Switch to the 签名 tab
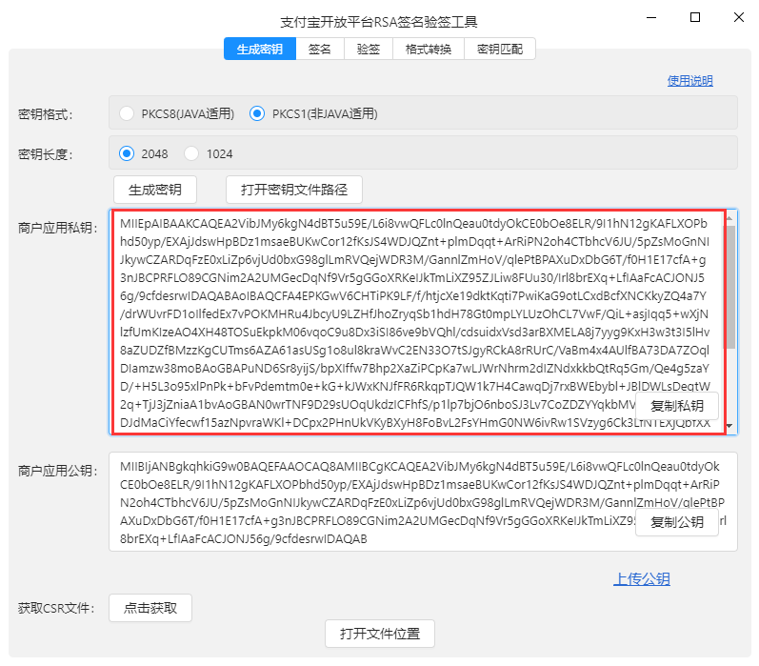Screen dimensions: 759x666 pyautogui.click(x=319, y=49)
